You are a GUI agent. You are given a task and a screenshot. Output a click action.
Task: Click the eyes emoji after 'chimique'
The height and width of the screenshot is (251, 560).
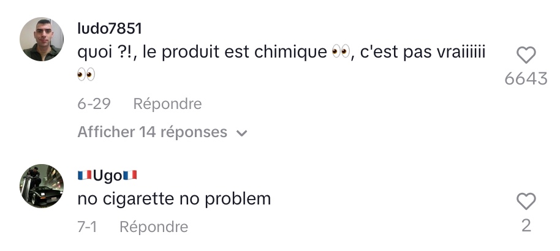coord(341,53)
